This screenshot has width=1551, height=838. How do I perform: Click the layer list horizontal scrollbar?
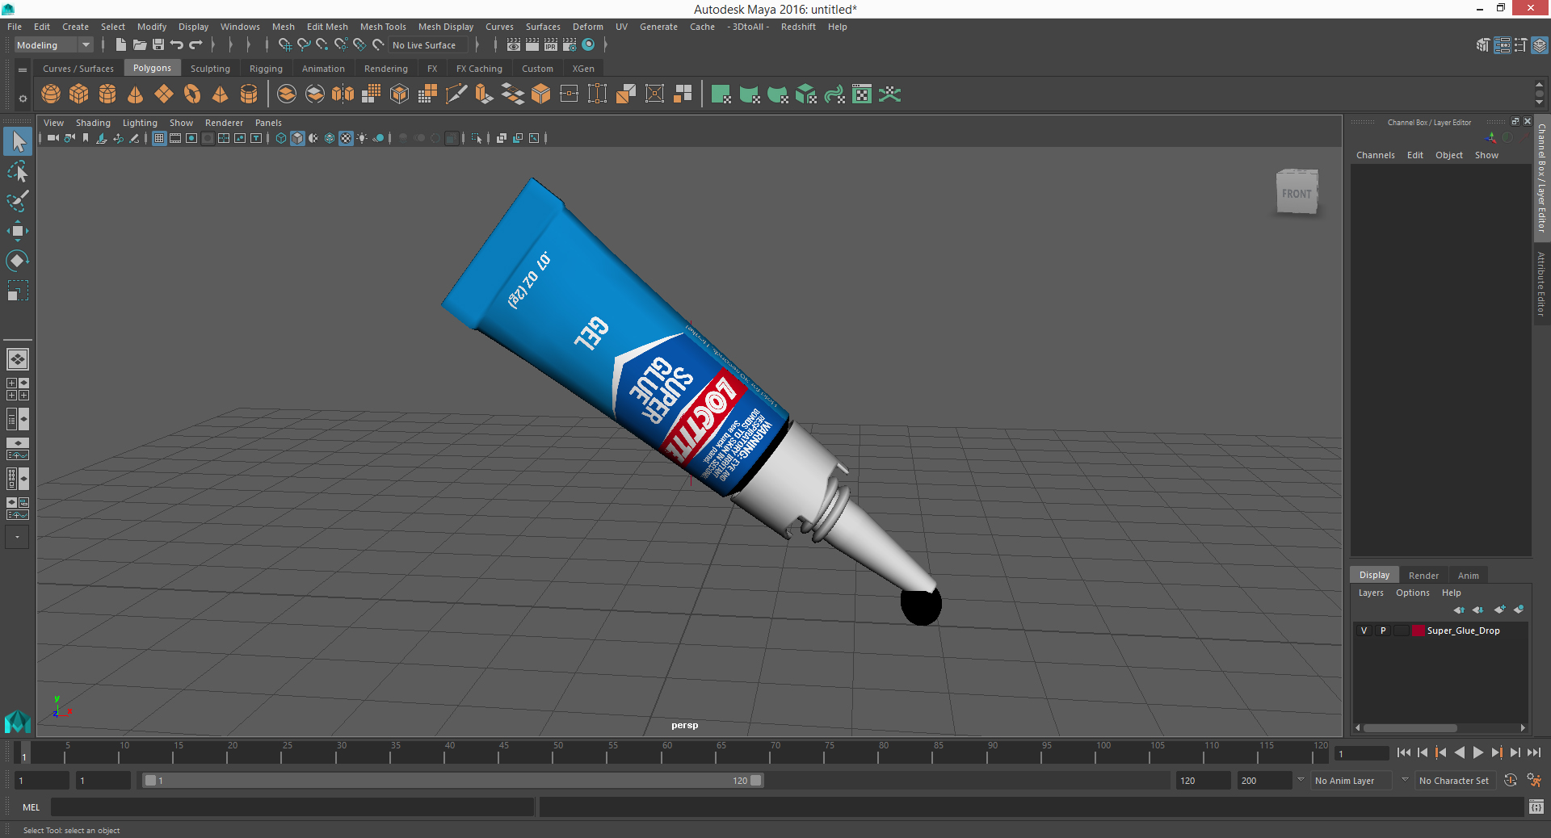click(1410, 727)
